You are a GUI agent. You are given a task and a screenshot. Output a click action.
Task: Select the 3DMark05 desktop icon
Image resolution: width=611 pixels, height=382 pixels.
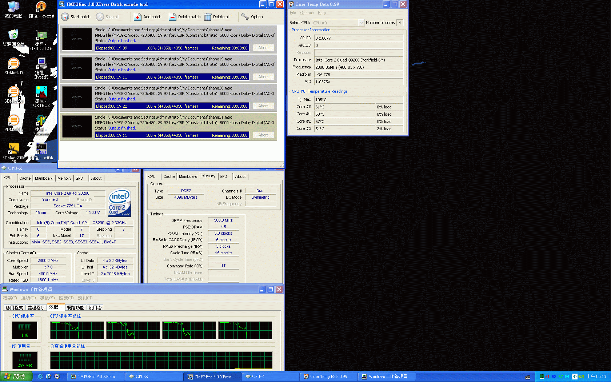click(x=13, y=95)
